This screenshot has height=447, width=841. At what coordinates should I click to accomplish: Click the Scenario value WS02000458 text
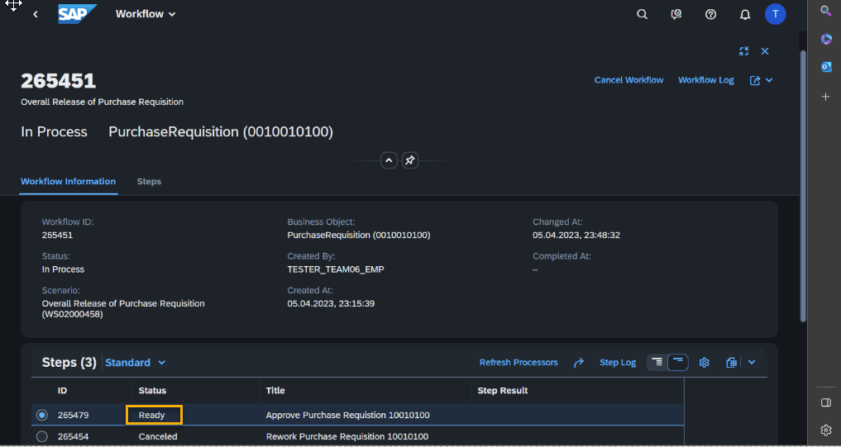(73, 315)
